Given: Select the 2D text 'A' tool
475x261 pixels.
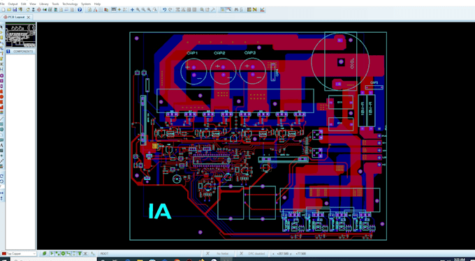Looking at the screenshot, I should [2, 145].
